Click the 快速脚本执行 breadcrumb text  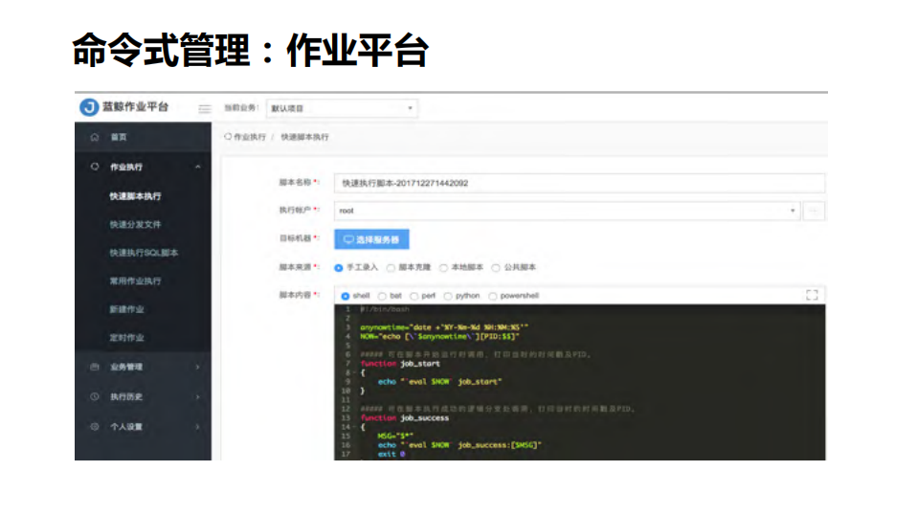tap(305, 137)
